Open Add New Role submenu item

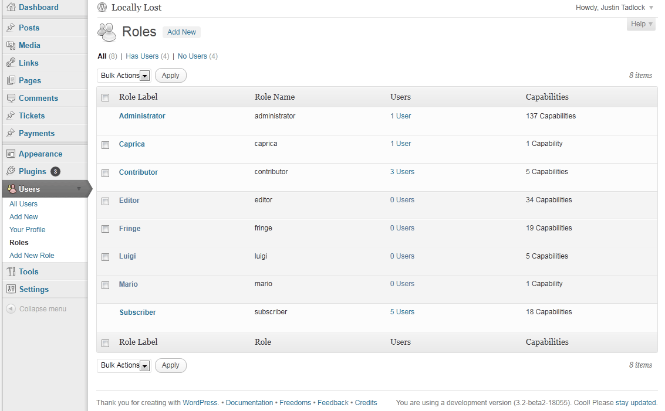(x=32, y=256)
